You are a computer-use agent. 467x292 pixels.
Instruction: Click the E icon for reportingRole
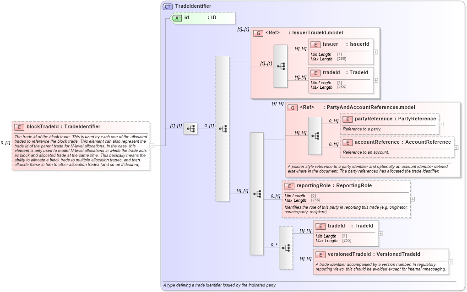289,186
